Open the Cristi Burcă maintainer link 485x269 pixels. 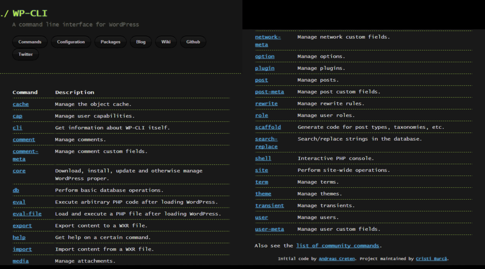431,259
